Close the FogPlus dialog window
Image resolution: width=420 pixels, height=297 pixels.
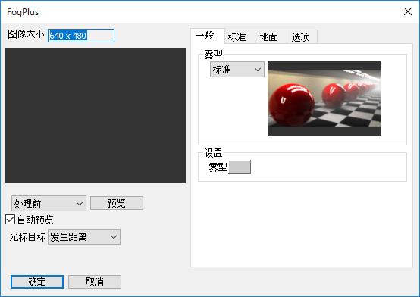click(x=407, y=11)
